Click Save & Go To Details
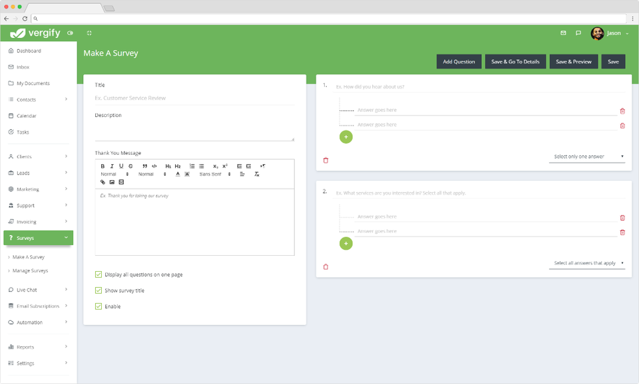 pos(515,62)
